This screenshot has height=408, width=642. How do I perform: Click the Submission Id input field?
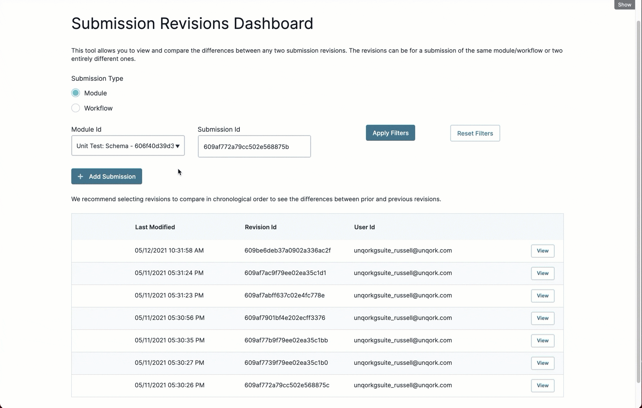tap(254, 146)
